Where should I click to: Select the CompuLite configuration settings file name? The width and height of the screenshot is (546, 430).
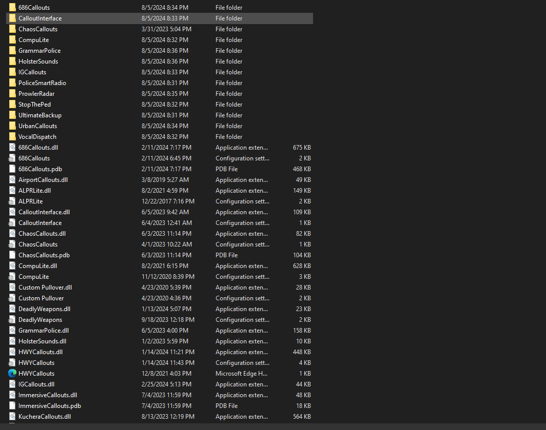[34, 277]
